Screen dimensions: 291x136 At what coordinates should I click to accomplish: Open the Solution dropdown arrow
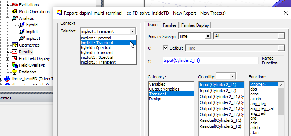click(x=133, y=31)
